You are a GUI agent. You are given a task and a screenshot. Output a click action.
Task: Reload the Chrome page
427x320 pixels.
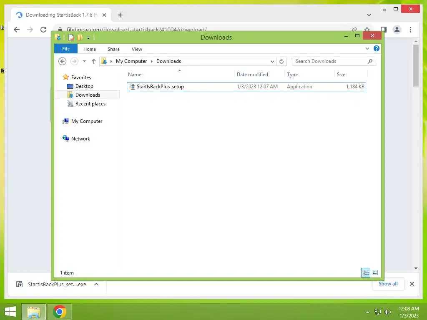pyautogui.click(x=43, y=30)
